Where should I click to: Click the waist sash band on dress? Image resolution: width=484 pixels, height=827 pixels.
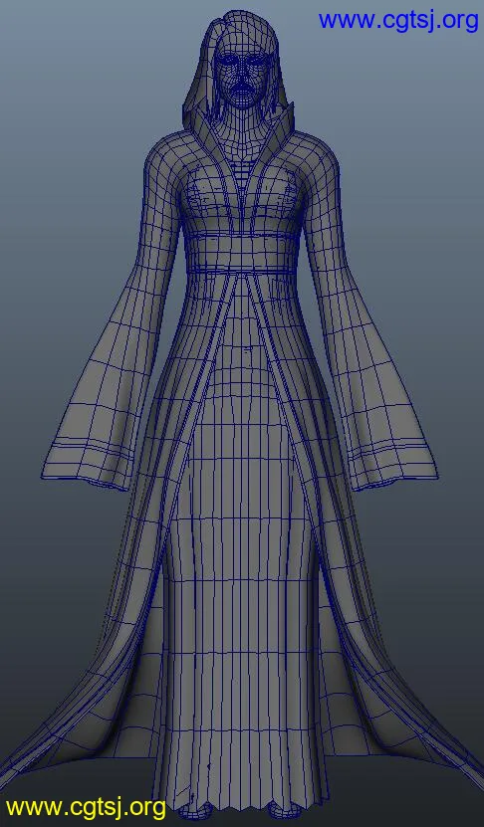[x=241, y=254]
